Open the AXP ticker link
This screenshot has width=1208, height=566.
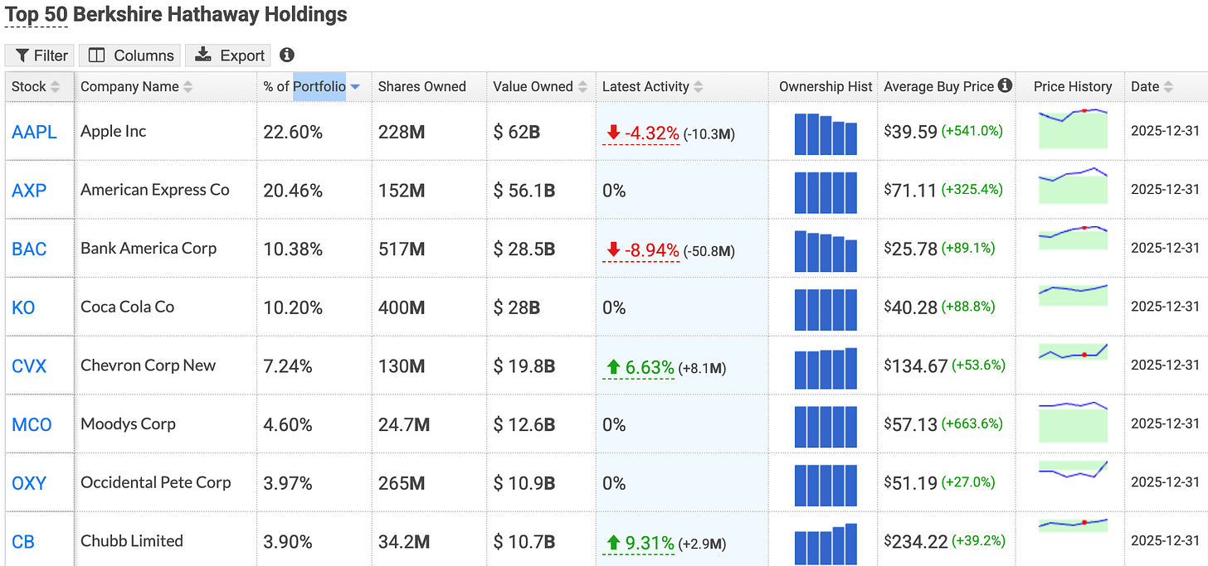(29, 191)
